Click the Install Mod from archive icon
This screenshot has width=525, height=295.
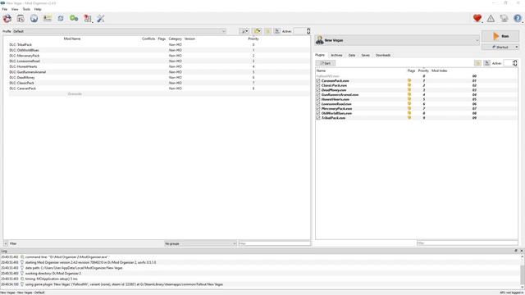[21, 19]
